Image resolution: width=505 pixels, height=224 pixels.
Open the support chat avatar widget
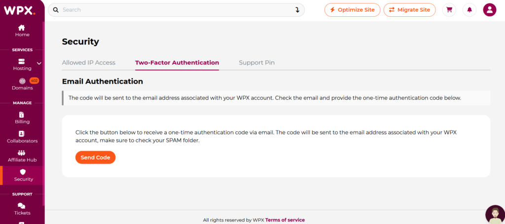(x=494, y=214)
